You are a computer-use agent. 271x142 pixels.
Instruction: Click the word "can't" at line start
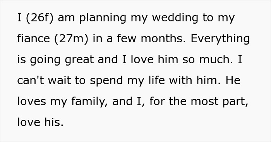(31, 80)
